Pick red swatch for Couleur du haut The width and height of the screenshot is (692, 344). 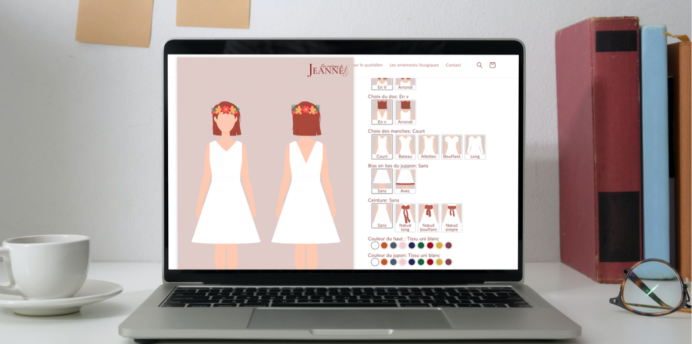430,245
